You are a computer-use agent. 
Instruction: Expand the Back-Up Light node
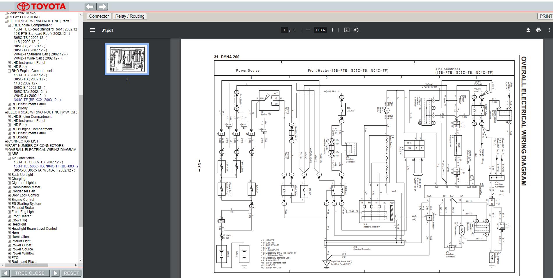(x=9, y=175)
